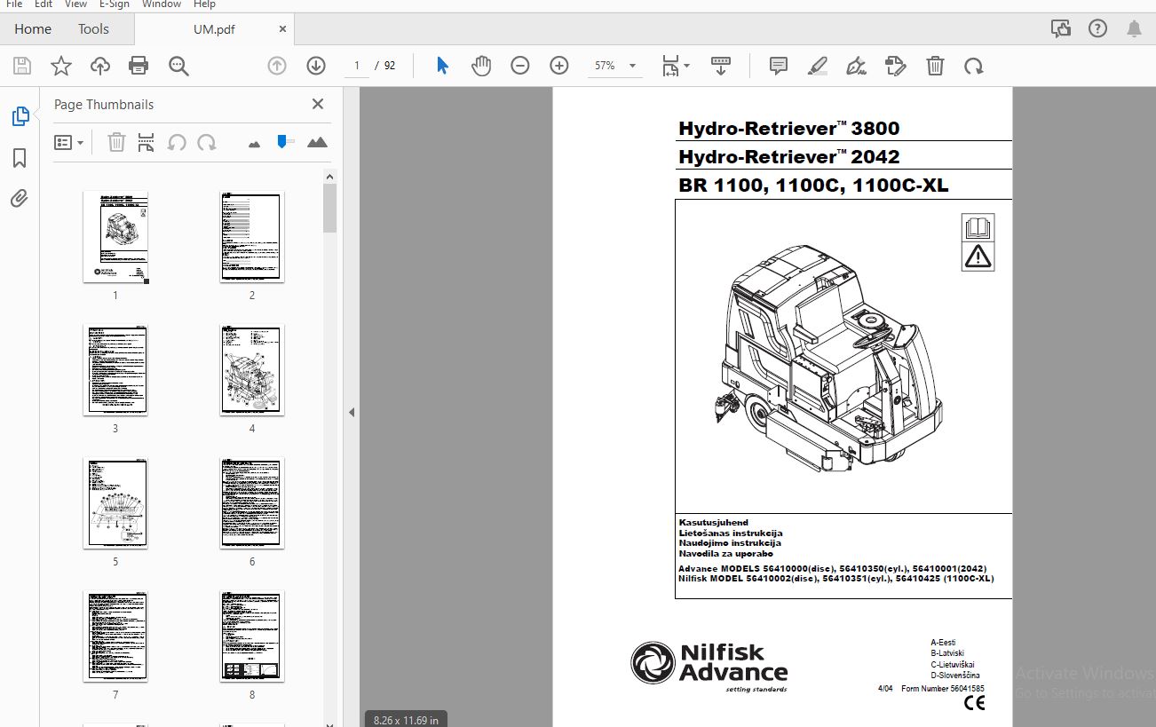Click the 'Form Number 56041585' text
Screen dimensions: 1156x727
point(942,689)
